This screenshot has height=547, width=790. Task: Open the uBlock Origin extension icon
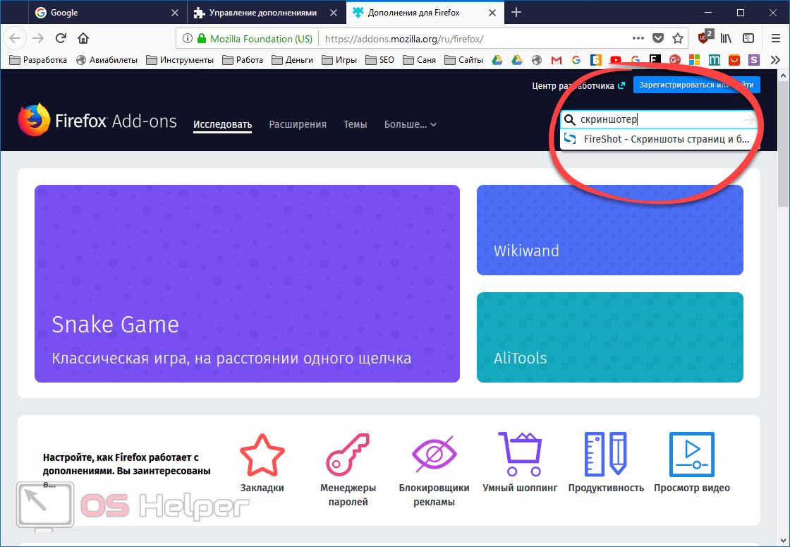point(705,37)
